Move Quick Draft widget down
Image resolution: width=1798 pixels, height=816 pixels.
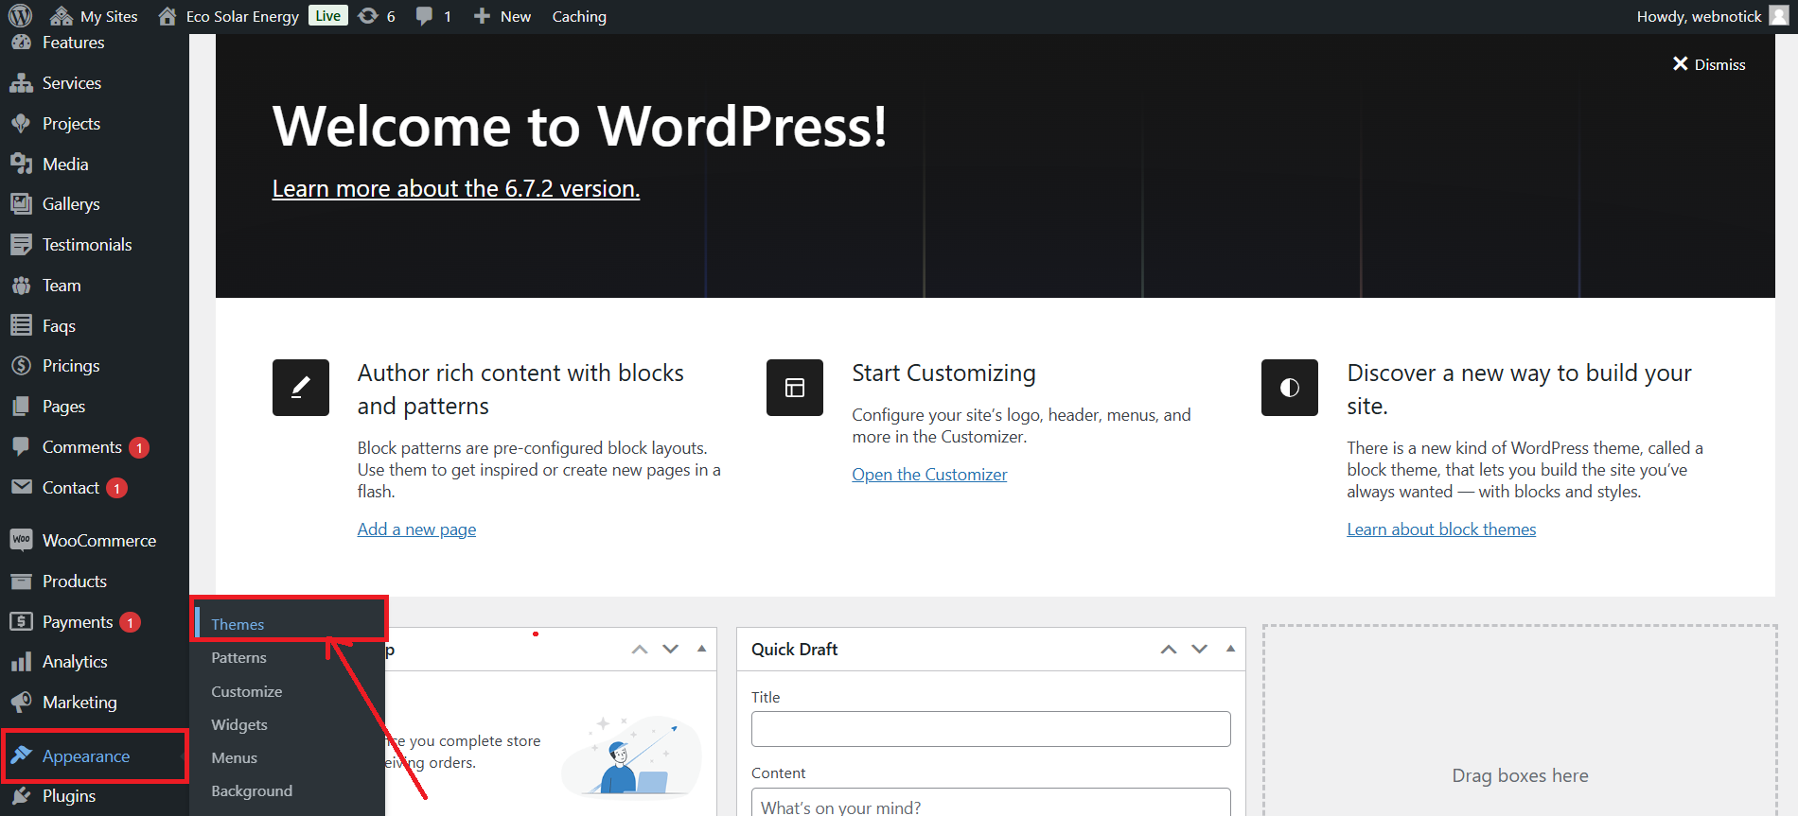coord(1199,649)
